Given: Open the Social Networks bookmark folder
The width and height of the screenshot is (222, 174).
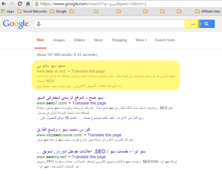Looking at the screenshot, I should click(x=32, y=11).
